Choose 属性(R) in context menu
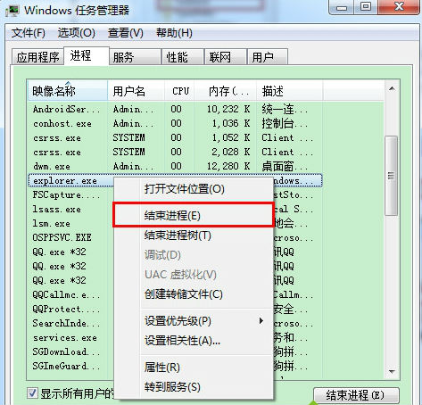This screenshot has width=422, height=405. click(x=194, y=368)
